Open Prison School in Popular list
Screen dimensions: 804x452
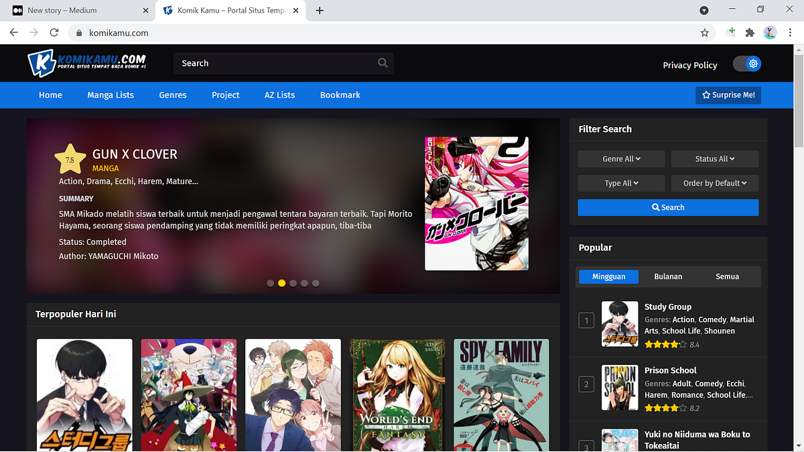[671, 370]
